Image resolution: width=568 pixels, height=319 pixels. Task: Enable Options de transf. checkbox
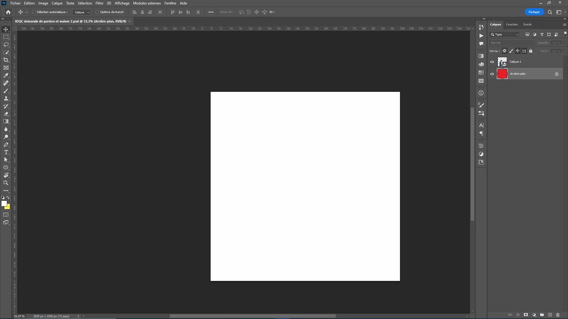pyautogui.click(x=97, y=12)
